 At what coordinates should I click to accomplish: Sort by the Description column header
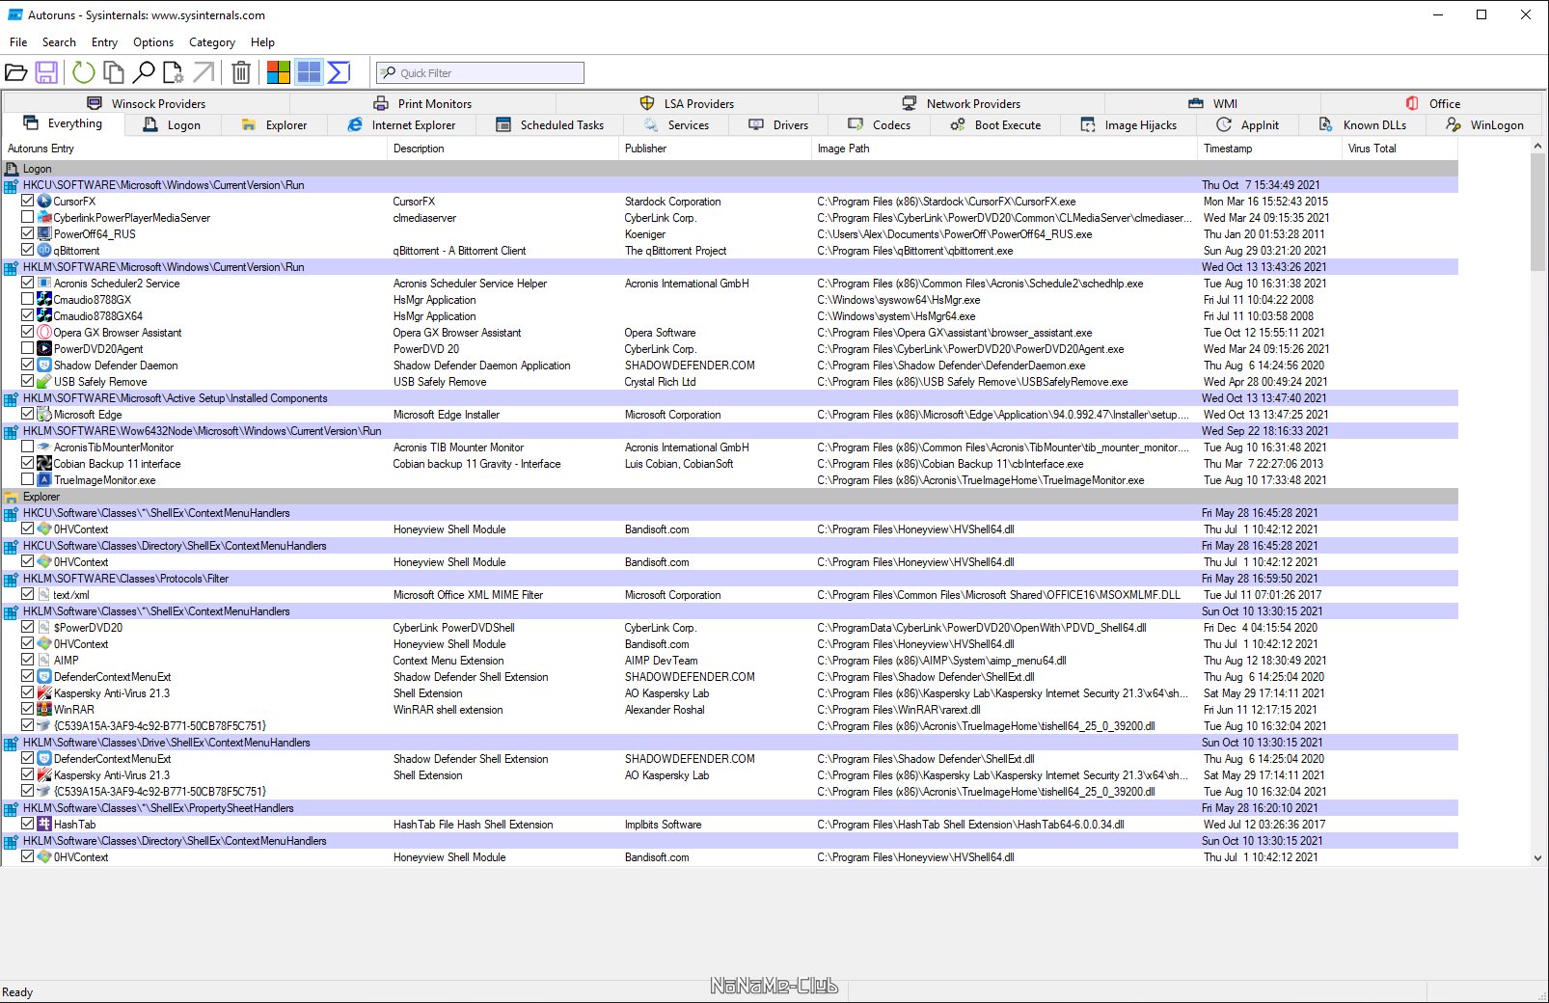click(x=503, y=149)
